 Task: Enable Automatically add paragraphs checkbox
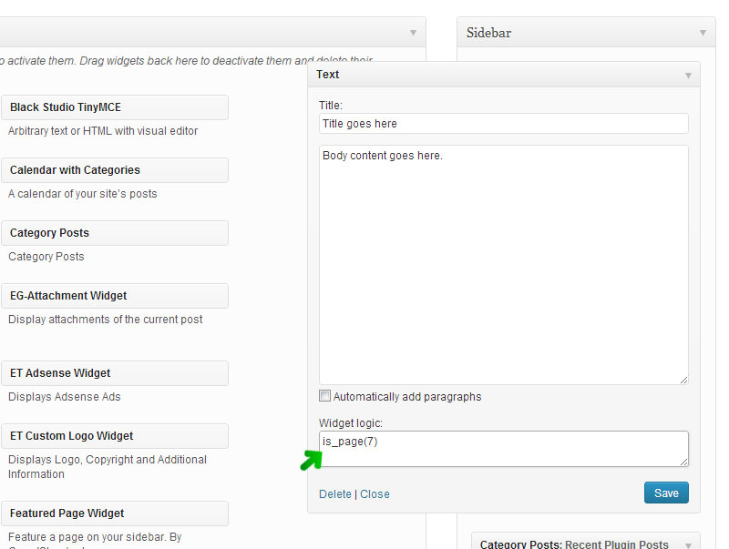pos(325,396)
